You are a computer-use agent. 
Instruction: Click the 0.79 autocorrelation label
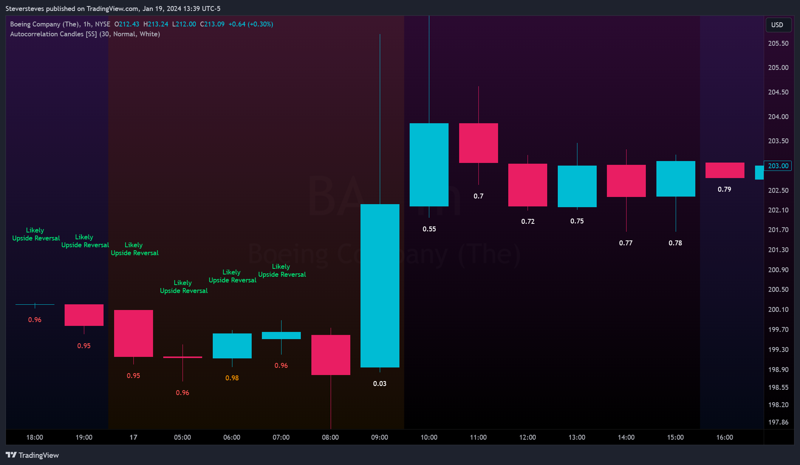tap(724, 189)
